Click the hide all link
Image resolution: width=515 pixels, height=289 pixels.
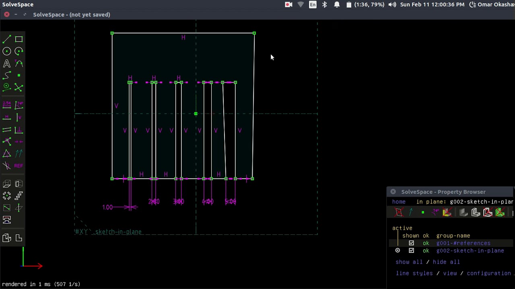coord(447,262)
